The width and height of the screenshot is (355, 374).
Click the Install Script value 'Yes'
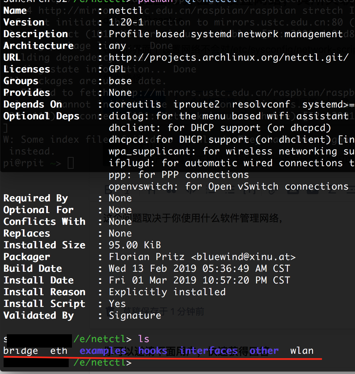coord(117,303)
